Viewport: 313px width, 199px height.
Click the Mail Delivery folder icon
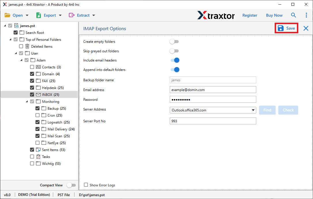(x=44, y=129)
